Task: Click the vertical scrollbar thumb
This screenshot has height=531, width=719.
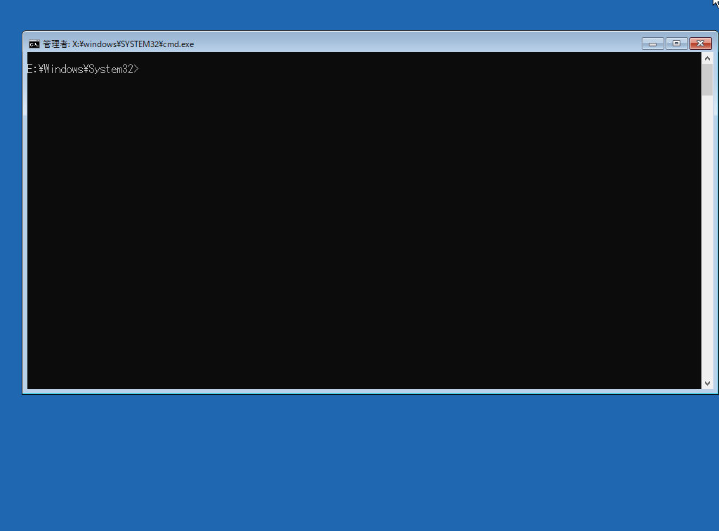Action: [707, 80]
